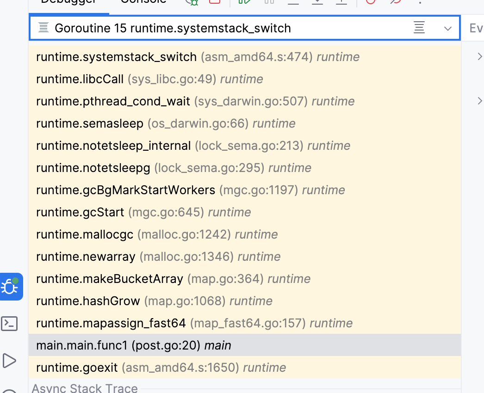Click the green Resume Program icon
This screenshot has width=484, height=393.
click(244, 2)
